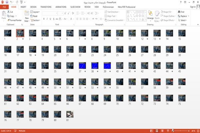Open the Select dropdown in Editing group
200x133 pixels.
(x=182, y=20)
